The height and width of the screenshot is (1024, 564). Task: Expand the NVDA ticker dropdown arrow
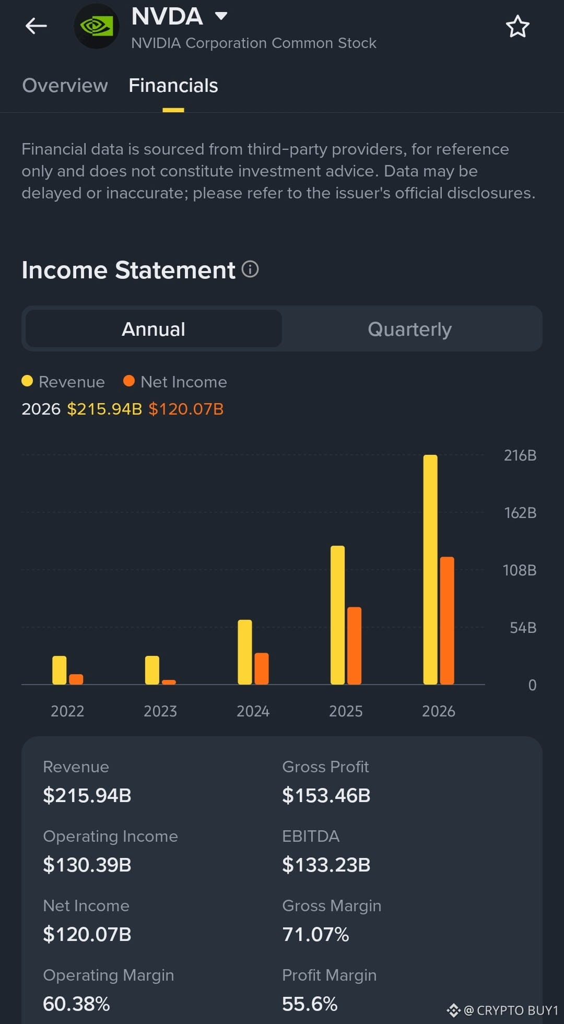[221, 16]
